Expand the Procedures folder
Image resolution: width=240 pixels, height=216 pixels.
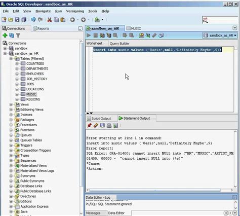(11, 125)
